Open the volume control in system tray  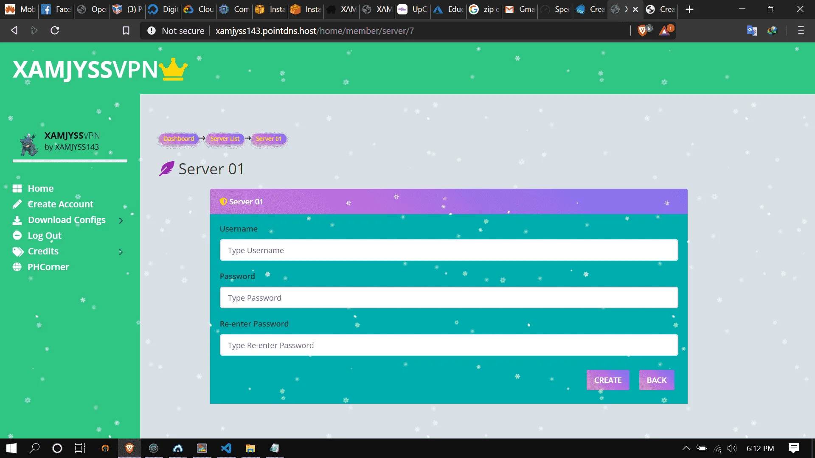[x=732, y=448]
